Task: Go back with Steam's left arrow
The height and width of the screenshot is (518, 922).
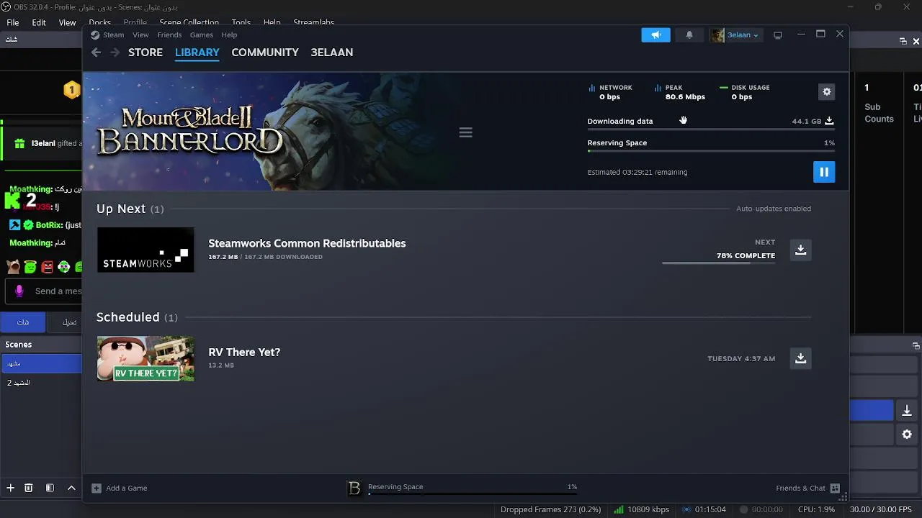Action: click(x=97, y=53)
